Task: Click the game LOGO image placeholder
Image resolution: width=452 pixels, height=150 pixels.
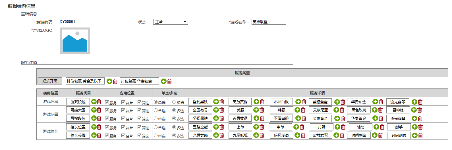Action: point(75,41)
